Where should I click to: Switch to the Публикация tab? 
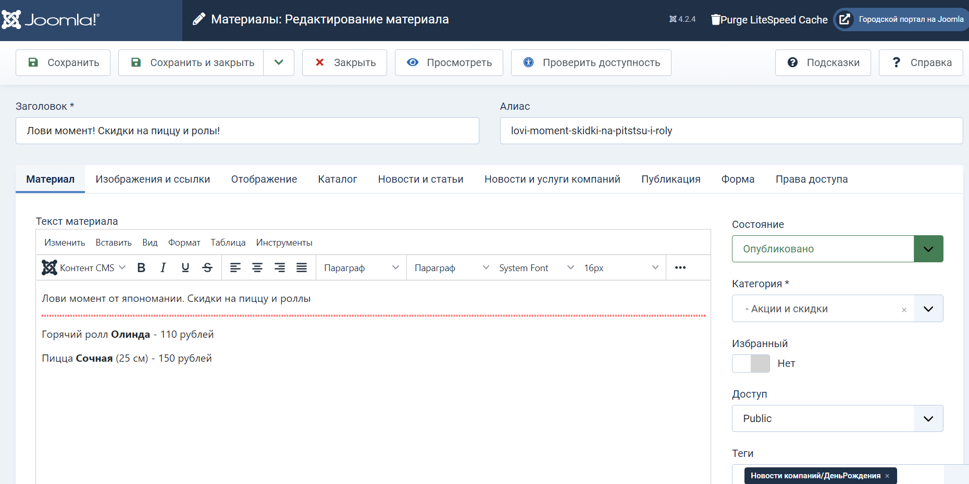(x=670, y=179)
